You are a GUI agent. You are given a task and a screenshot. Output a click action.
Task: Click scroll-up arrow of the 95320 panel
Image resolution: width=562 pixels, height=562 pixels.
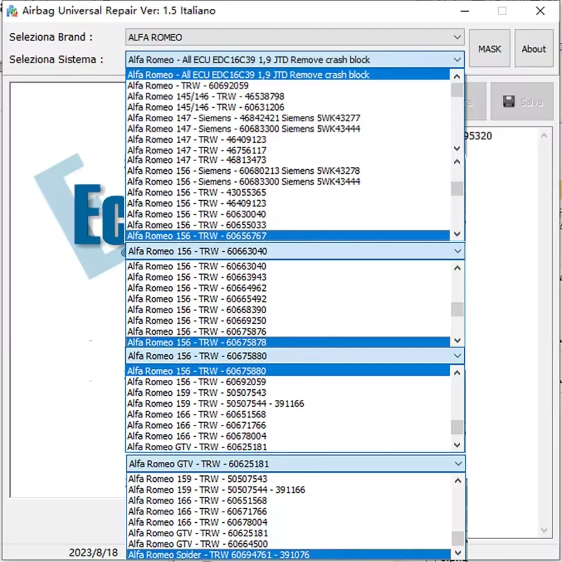[x=544, y=135]
